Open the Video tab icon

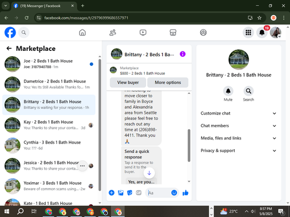tap(143, 32)
